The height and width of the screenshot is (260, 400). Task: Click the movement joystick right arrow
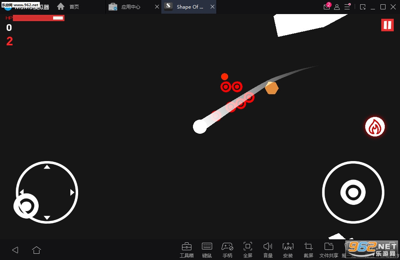[72, 192]
